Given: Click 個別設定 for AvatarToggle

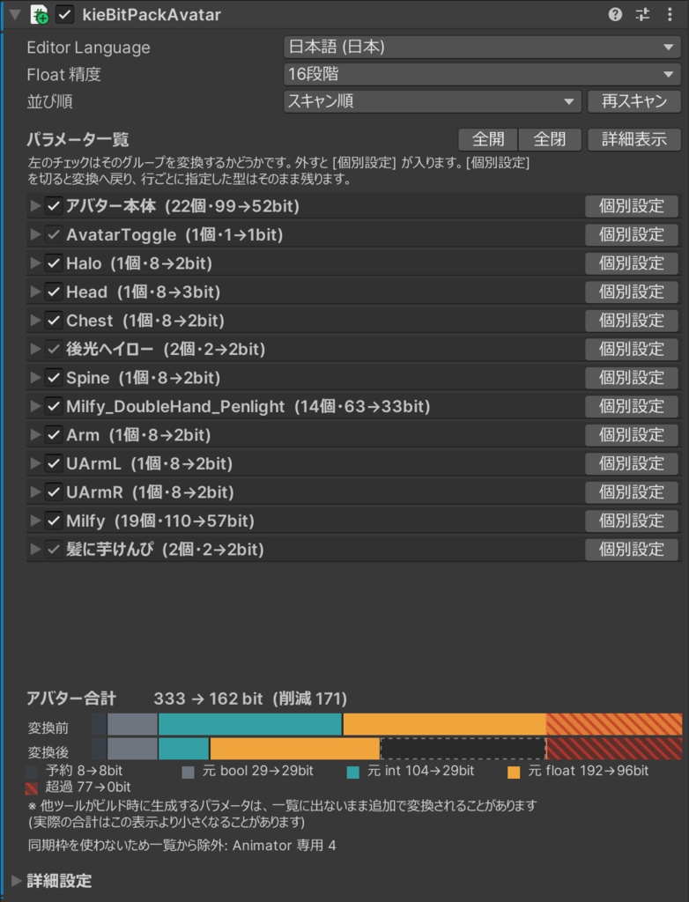Looking at the screenshot, I should click(632, 234).
